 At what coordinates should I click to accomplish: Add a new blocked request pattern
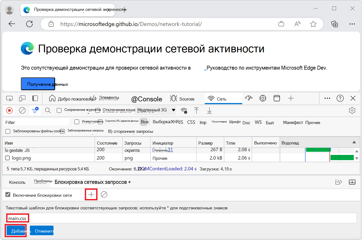click(91, 194)
